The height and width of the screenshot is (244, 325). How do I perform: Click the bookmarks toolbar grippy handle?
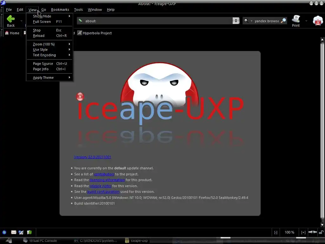[2, 33]
